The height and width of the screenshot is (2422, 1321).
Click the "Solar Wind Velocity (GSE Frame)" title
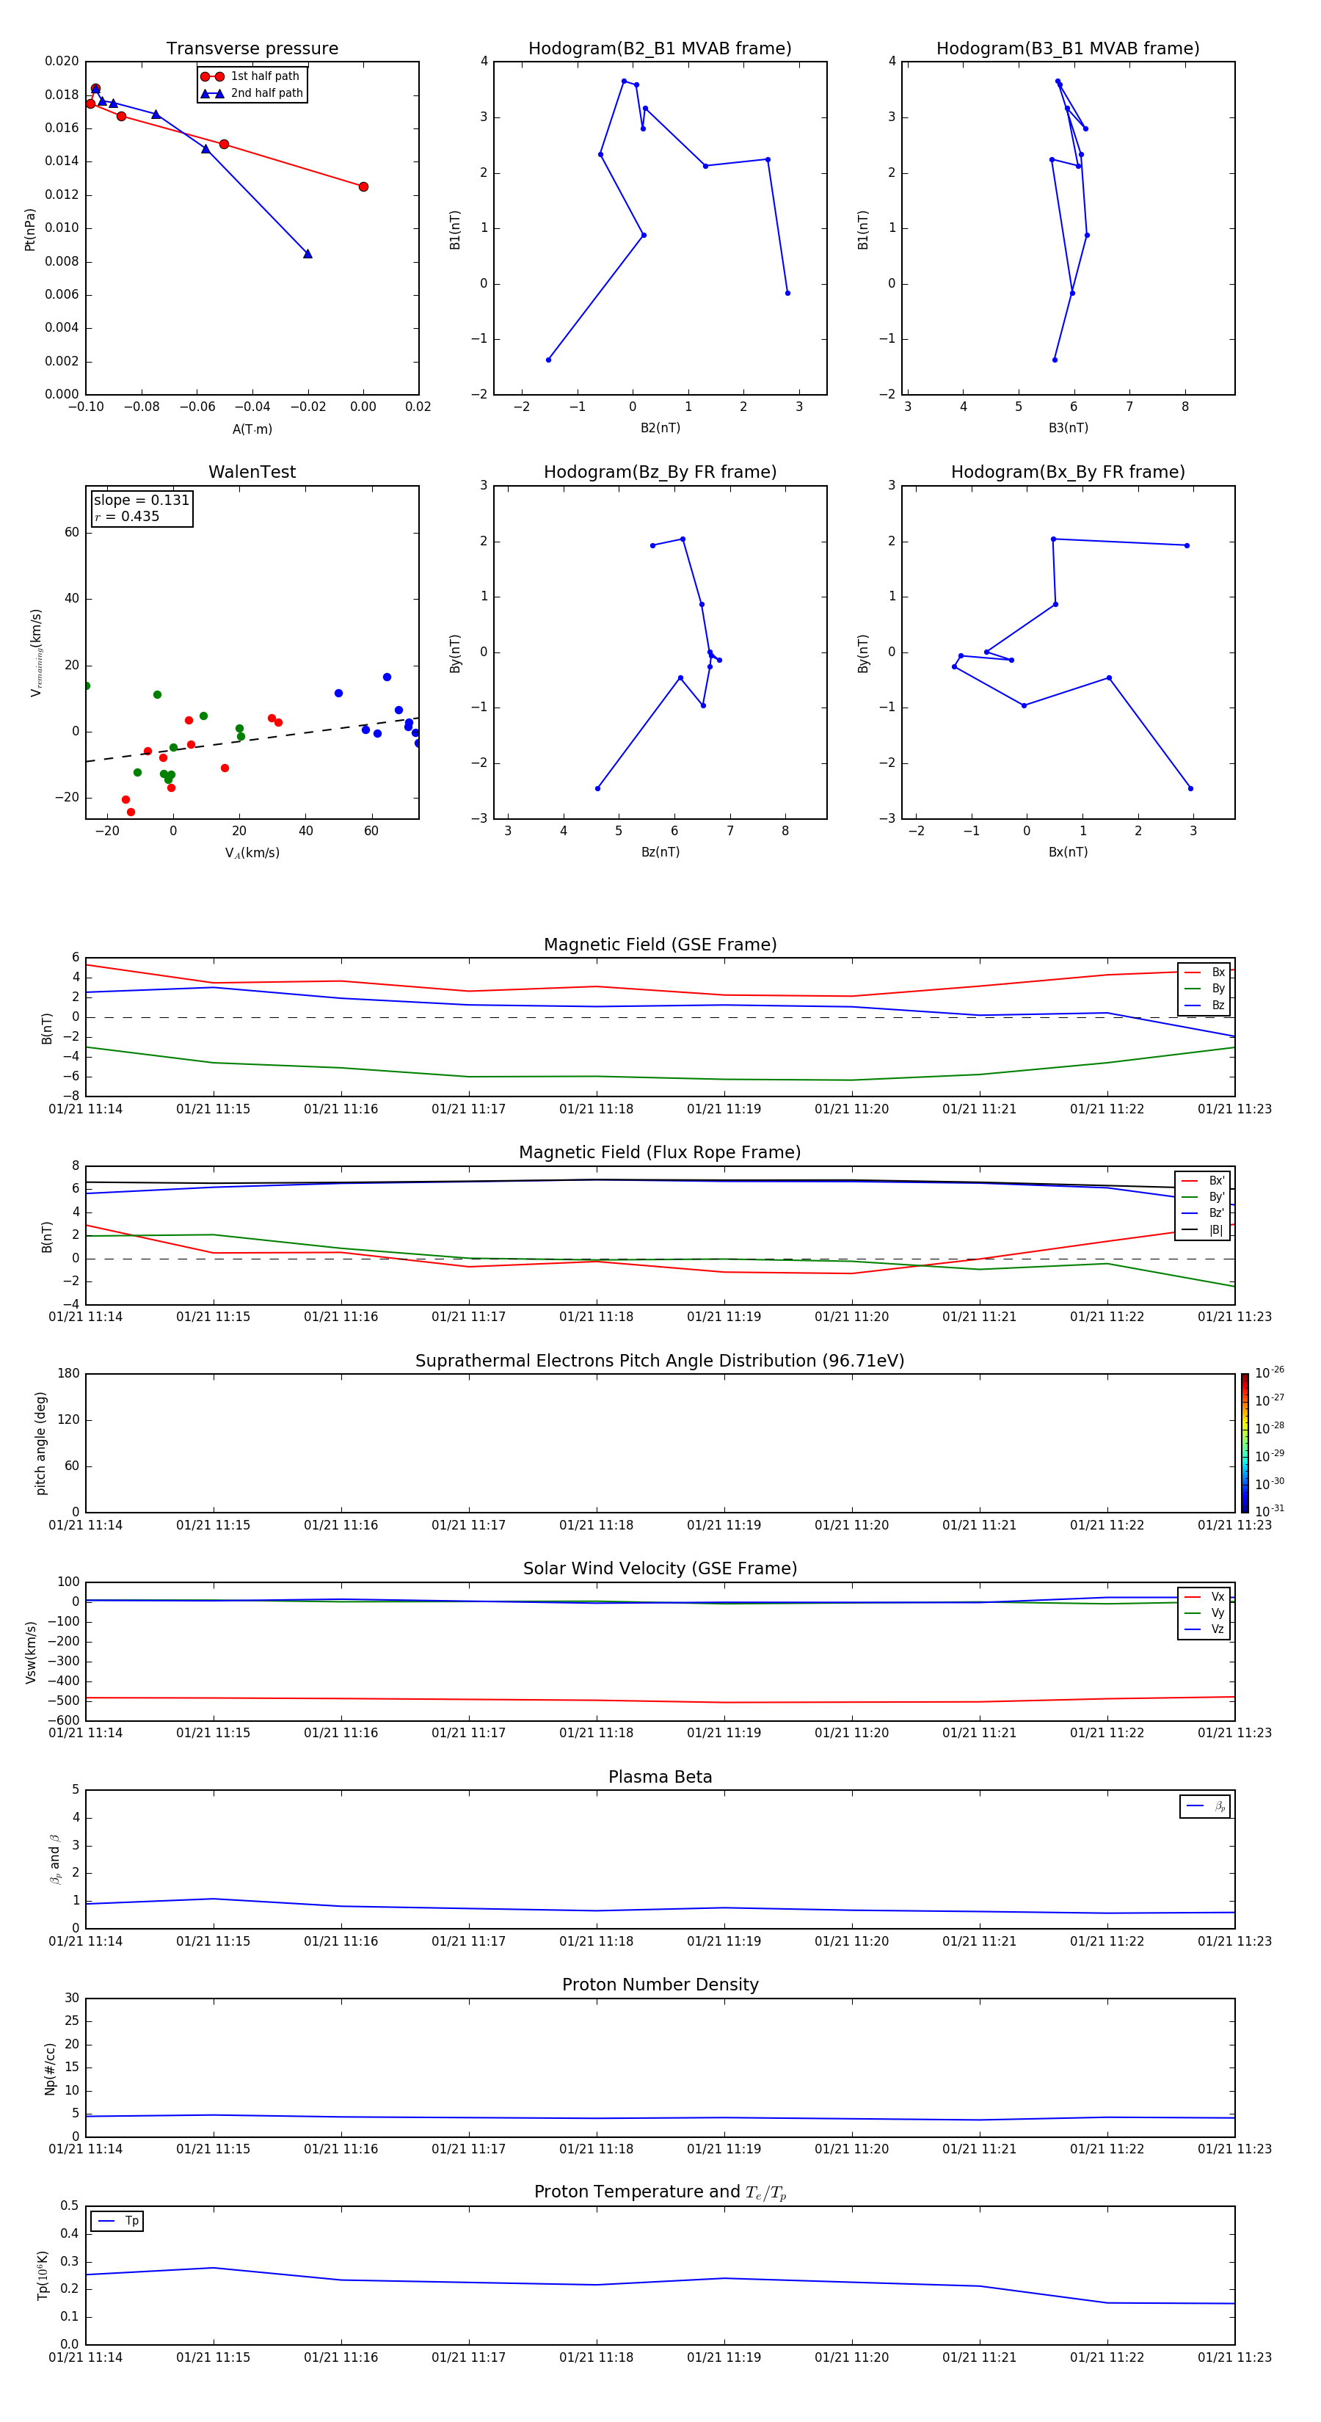click(x=660, y=1569)
